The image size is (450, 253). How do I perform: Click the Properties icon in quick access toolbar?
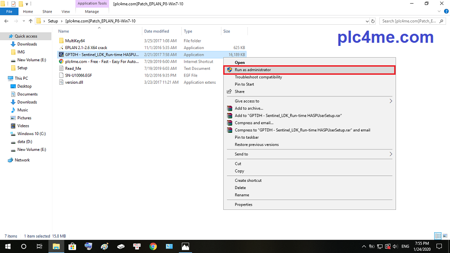click(x=13, y=4)
